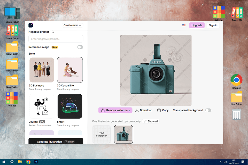
Task: Expand community illustrations with Show all
Action: click(151, 121)
